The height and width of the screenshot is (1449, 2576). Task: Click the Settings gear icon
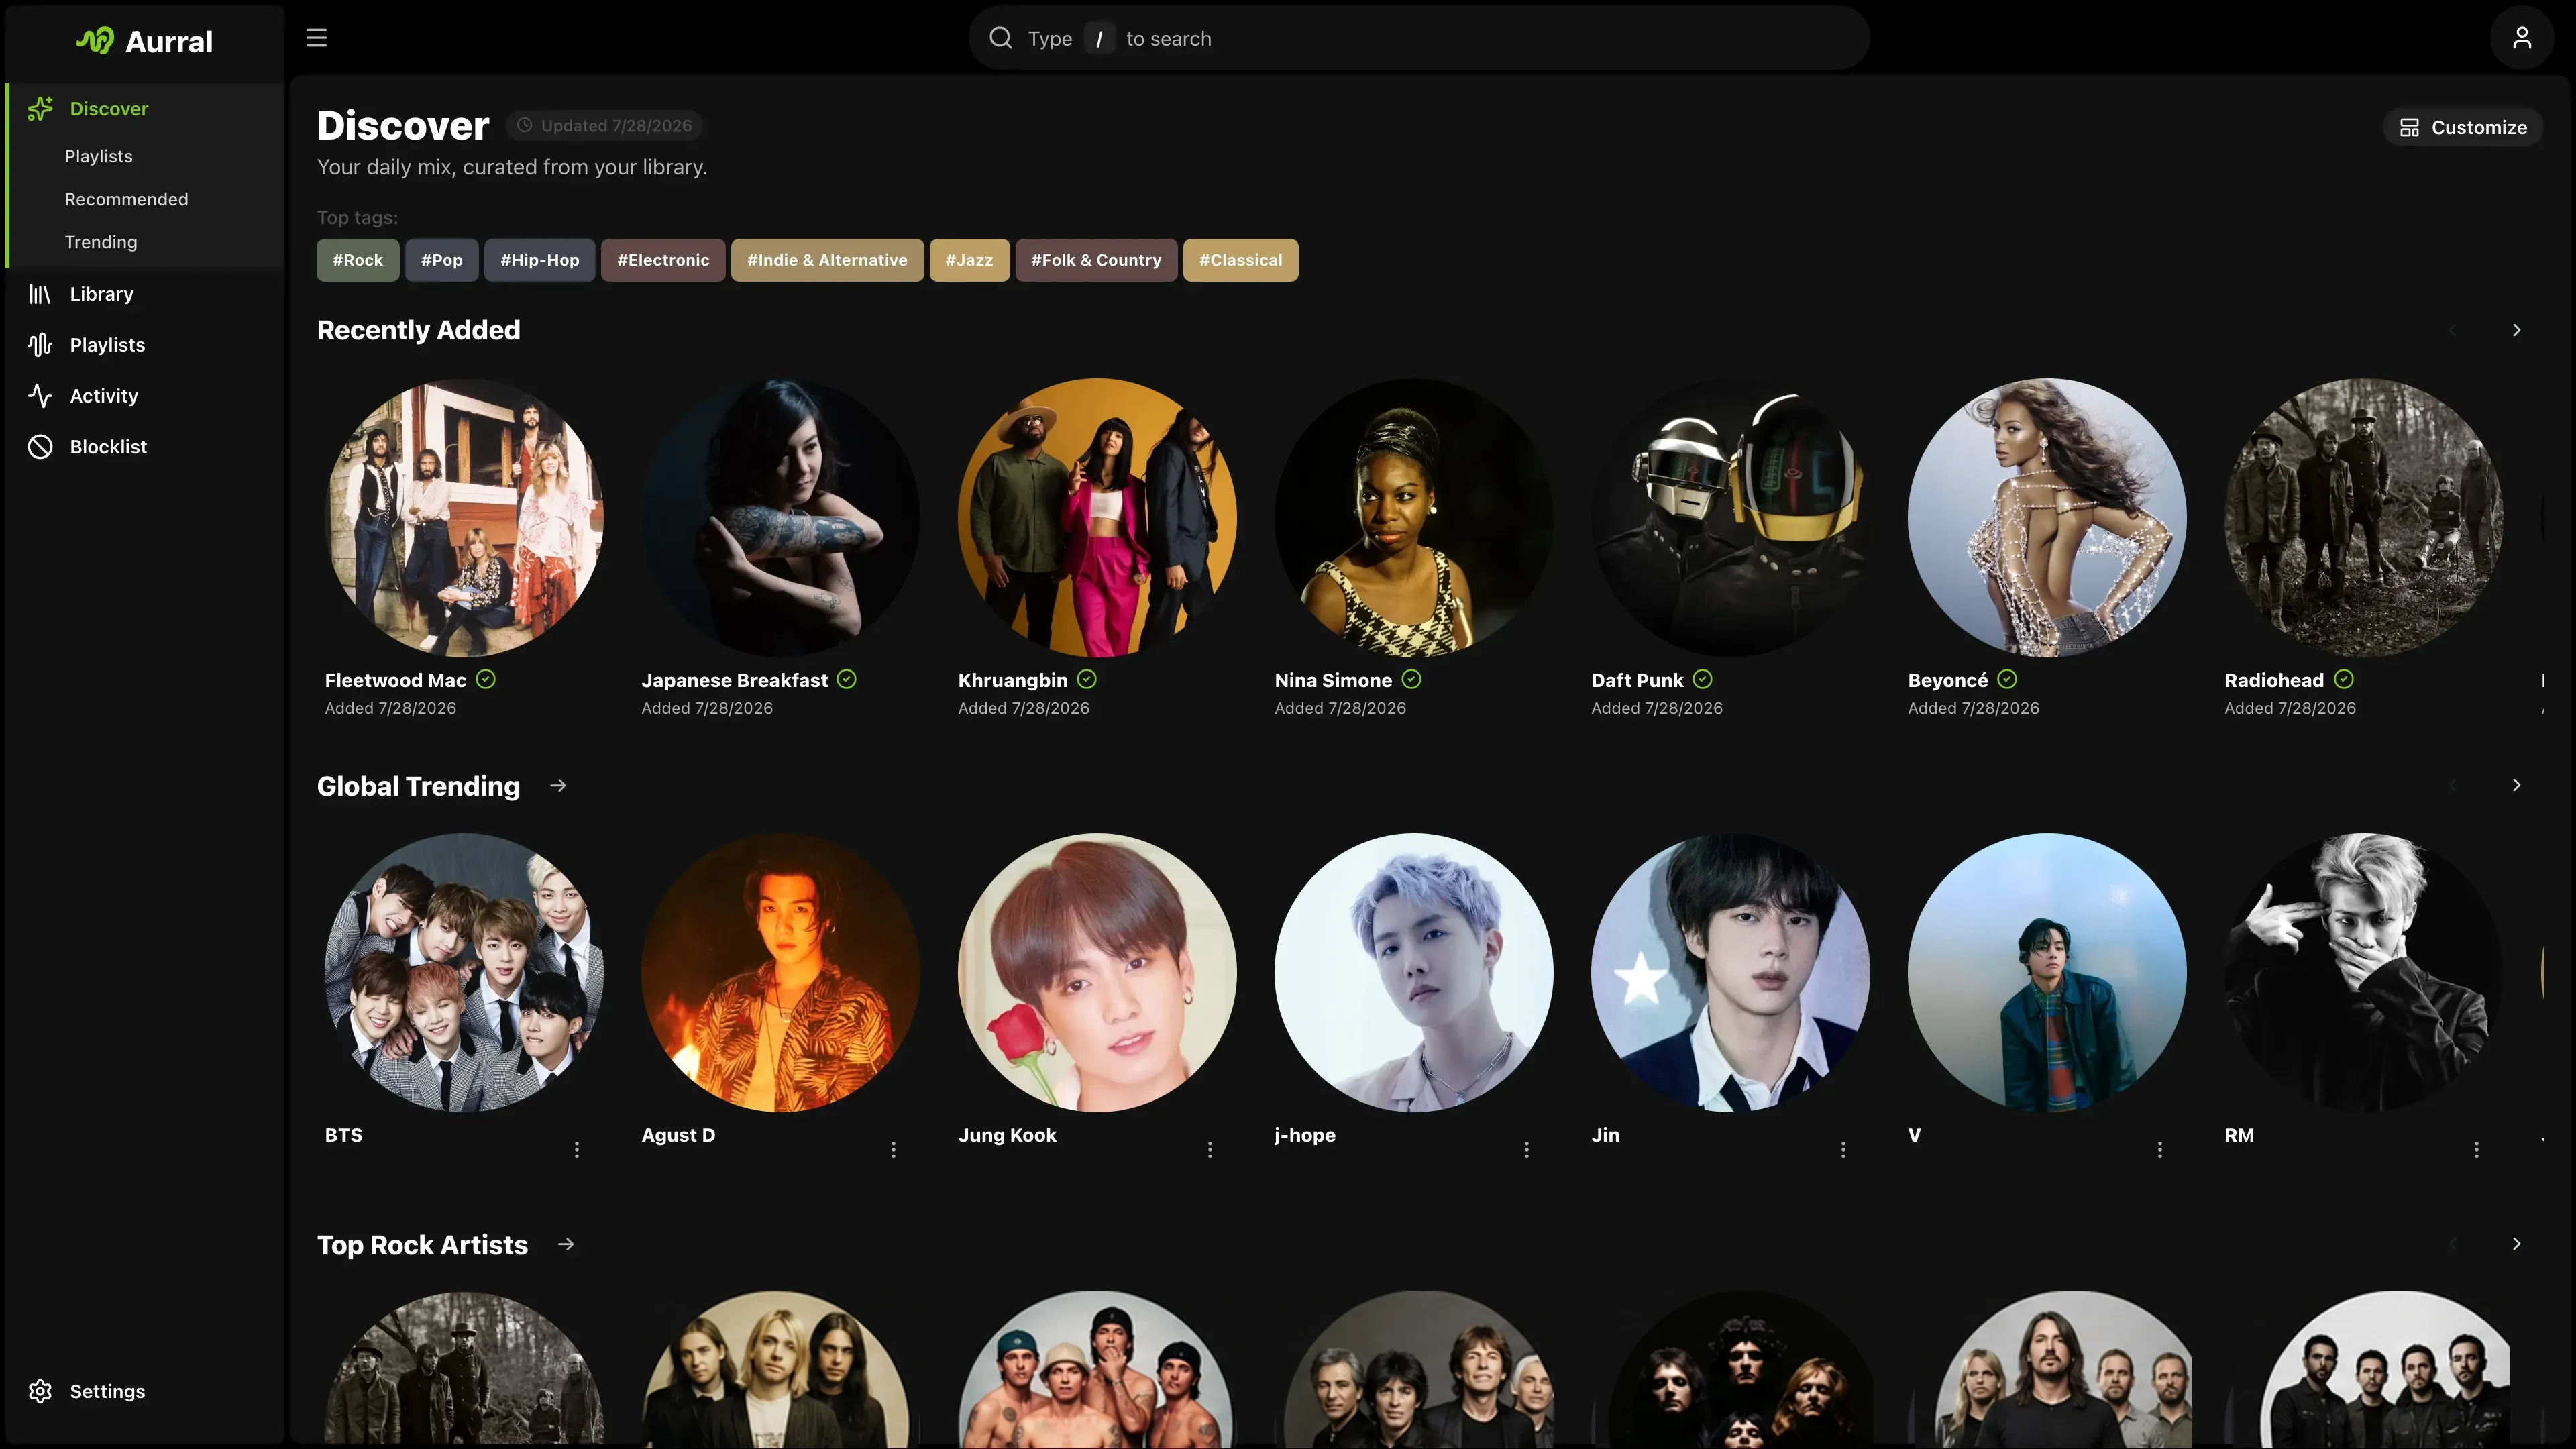coord(40,1391)
